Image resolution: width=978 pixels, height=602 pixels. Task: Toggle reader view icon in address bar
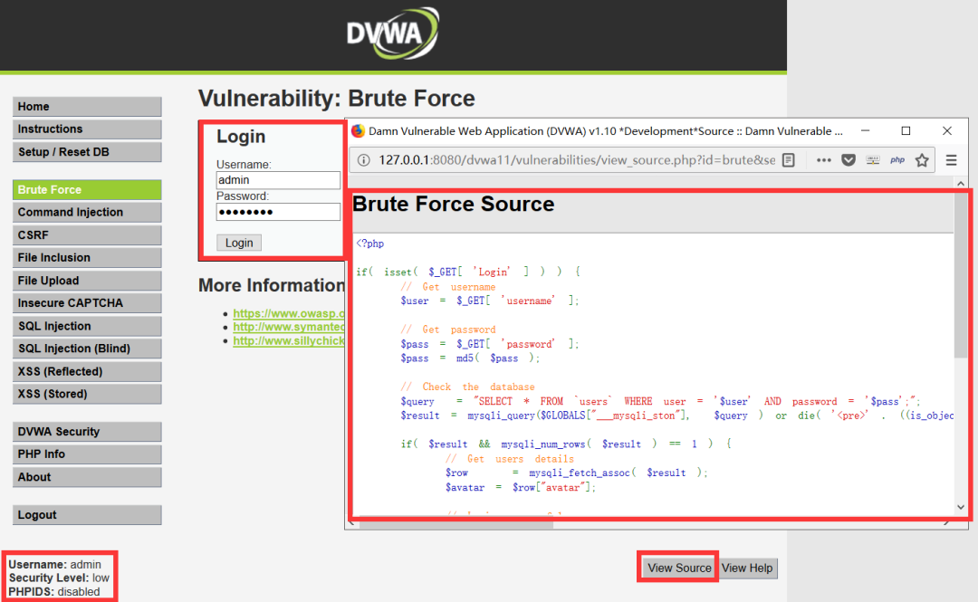tap(789, 160)
